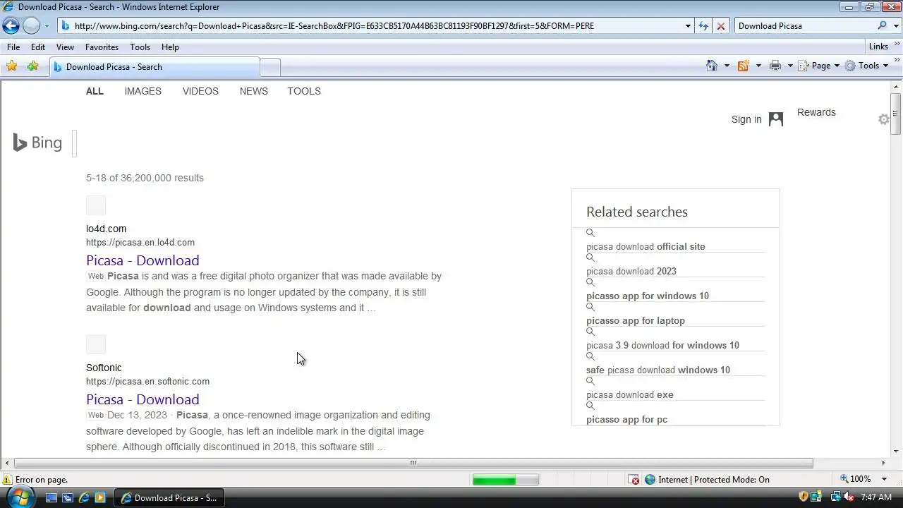Click related search 'picasa download exe'
Viewport: 903px width, 508px height.
(x=630, y=394)
